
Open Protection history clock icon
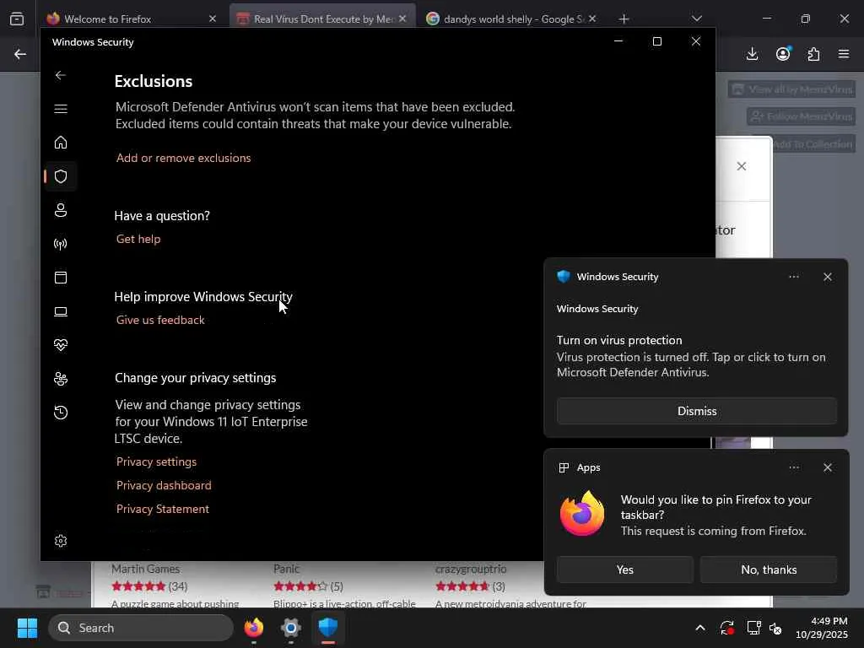click(61, 413)
